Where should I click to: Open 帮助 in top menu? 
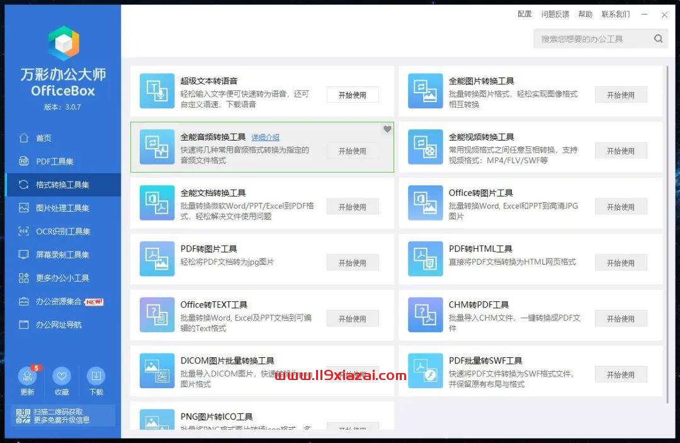(585, 14)
